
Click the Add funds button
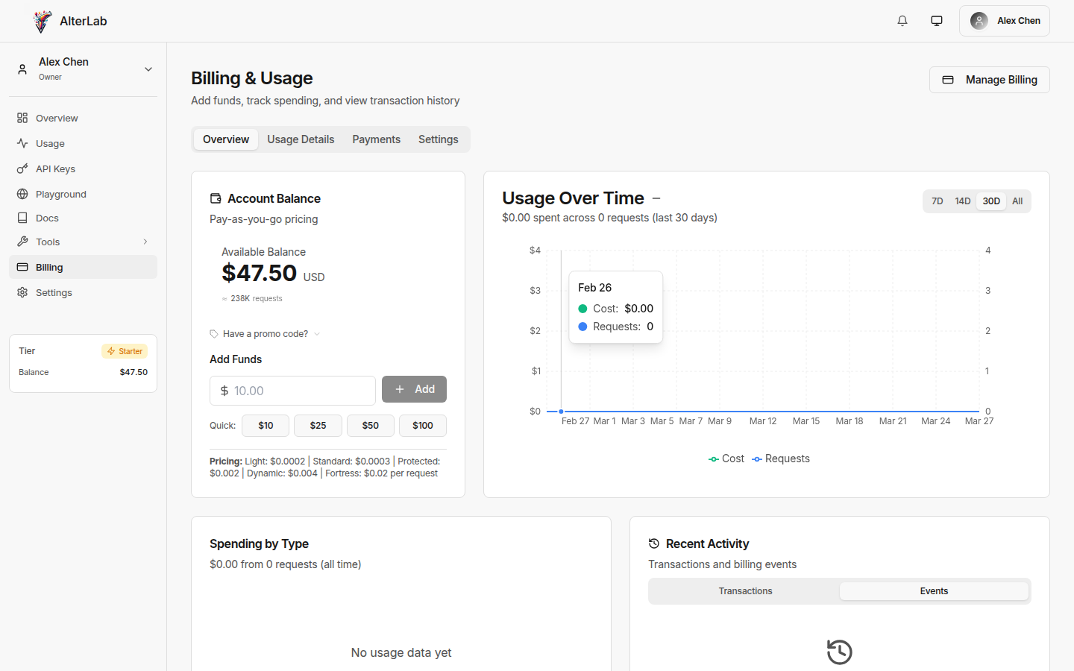coord(414,389)
